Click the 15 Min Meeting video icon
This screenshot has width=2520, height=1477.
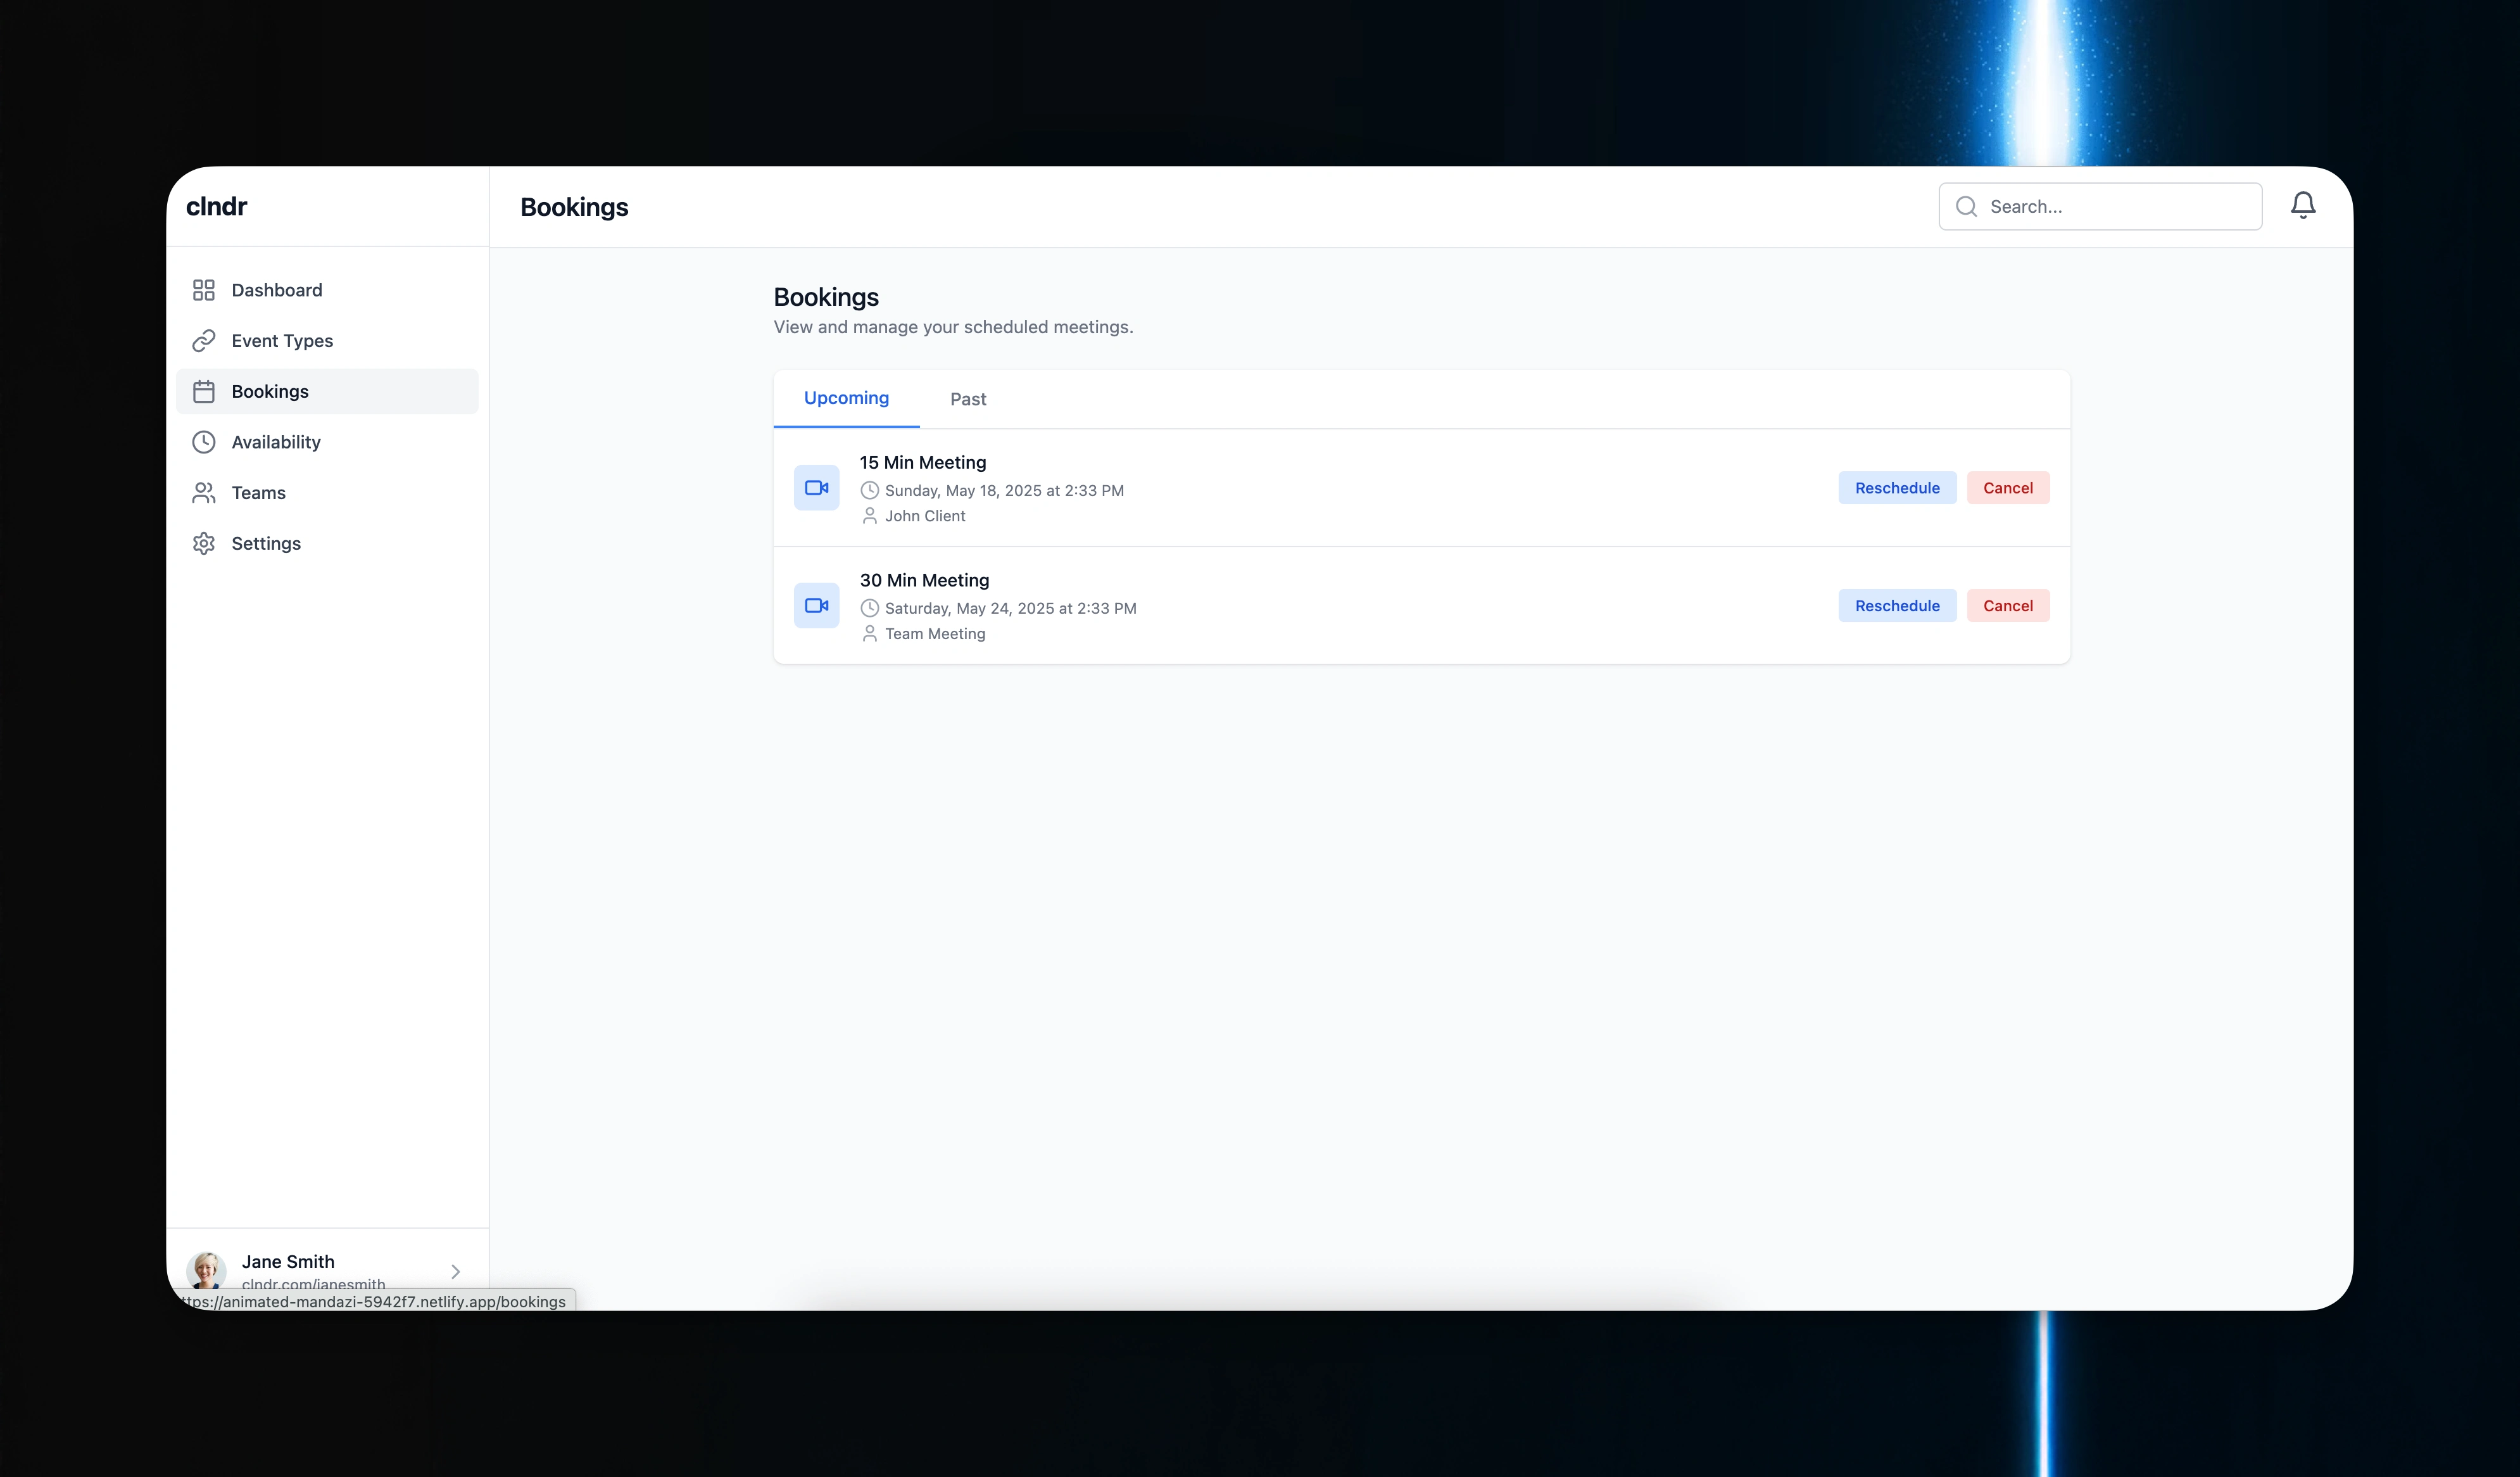[x=817, y=488]
